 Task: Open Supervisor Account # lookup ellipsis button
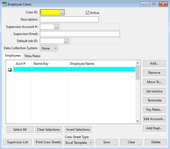[x=56, y=27]
